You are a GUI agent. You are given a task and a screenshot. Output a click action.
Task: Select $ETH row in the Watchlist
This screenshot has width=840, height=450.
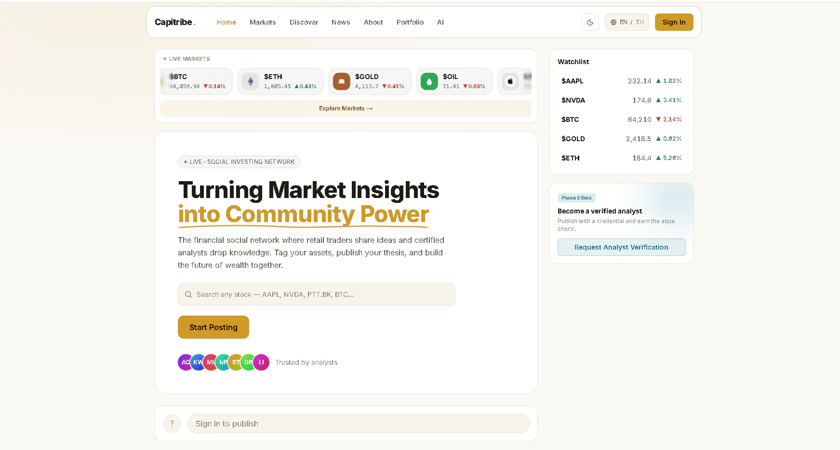(621, 158)
